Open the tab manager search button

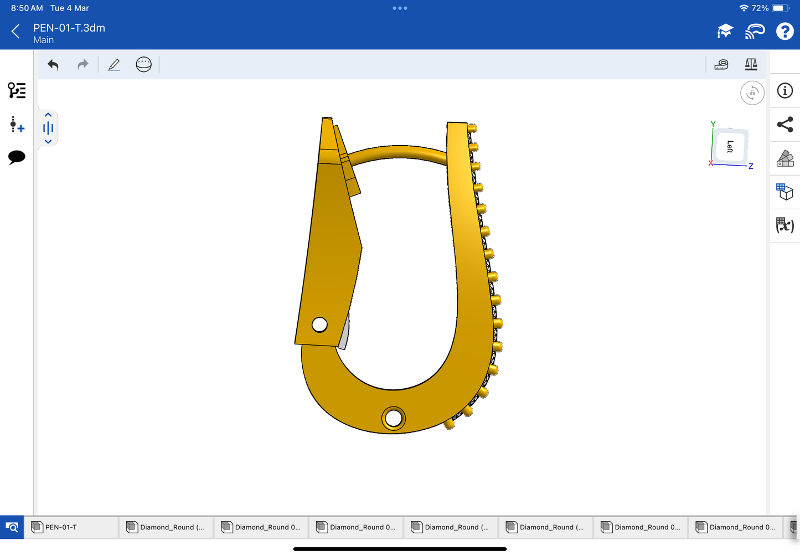12,527
